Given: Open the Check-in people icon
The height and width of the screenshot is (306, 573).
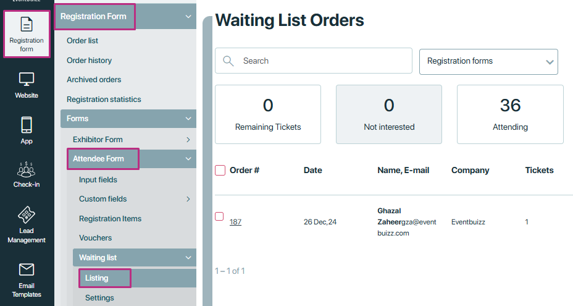Looking at the screenshot, I should point(27,169).
